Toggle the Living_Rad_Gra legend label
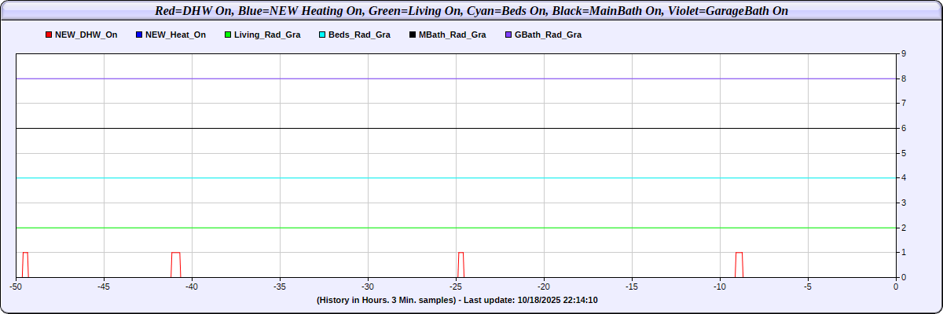The height and width of the screenshot is (314, 943). pyautogui.click(x=267, y=35)
